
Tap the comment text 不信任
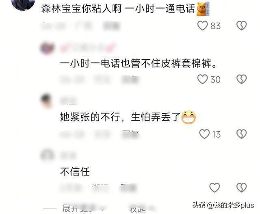pos(75,171)
